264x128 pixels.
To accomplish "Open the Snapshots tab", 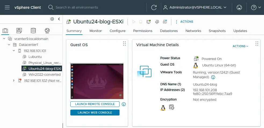I will coord(217,31).
